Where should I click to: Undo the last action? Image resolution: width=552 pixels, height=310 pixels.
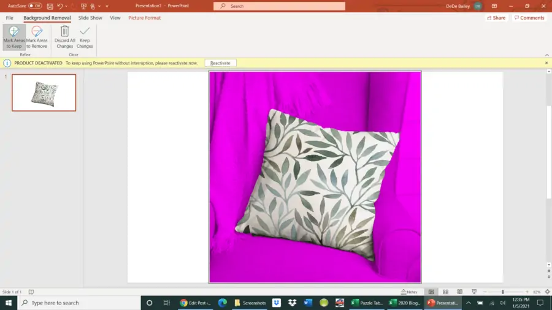tap(60, 6)
